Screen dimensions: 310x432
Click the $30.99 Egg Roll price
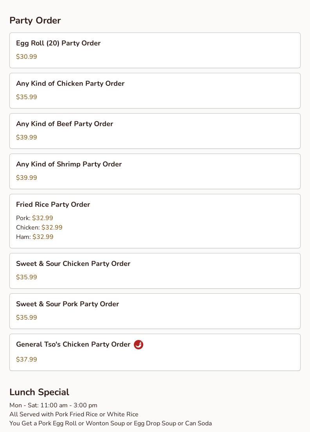(27, 57)
